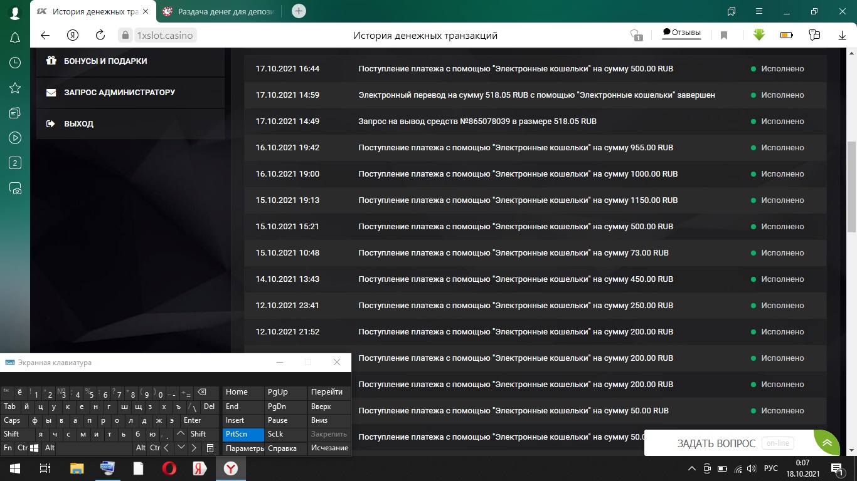Viewport: 857px width, 481px height.
Task: Click the browser back arrow button
Action: click(45, 36)
